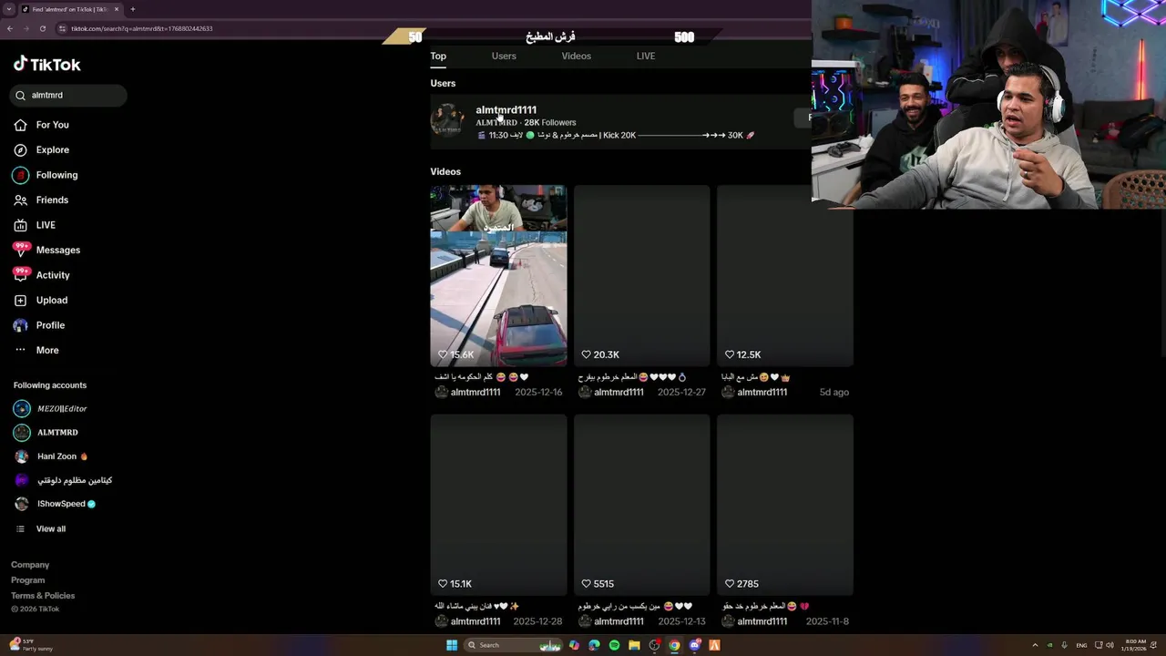
Task: Open Activity icon with 99+ badge
Action: click(x=20, y=274)
